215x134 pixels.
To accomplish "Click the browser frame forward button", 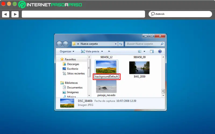I will [15, 14].
